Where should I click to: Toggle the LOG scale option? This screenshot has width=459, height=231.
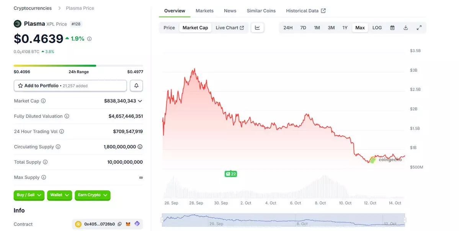[377, 28]
